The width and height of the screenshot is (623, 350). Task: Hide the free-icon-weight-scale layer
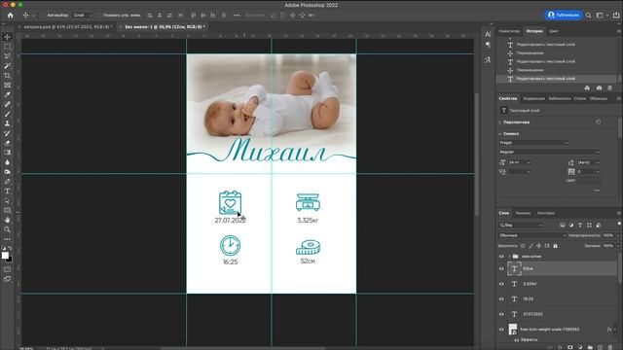coord(501,329)
